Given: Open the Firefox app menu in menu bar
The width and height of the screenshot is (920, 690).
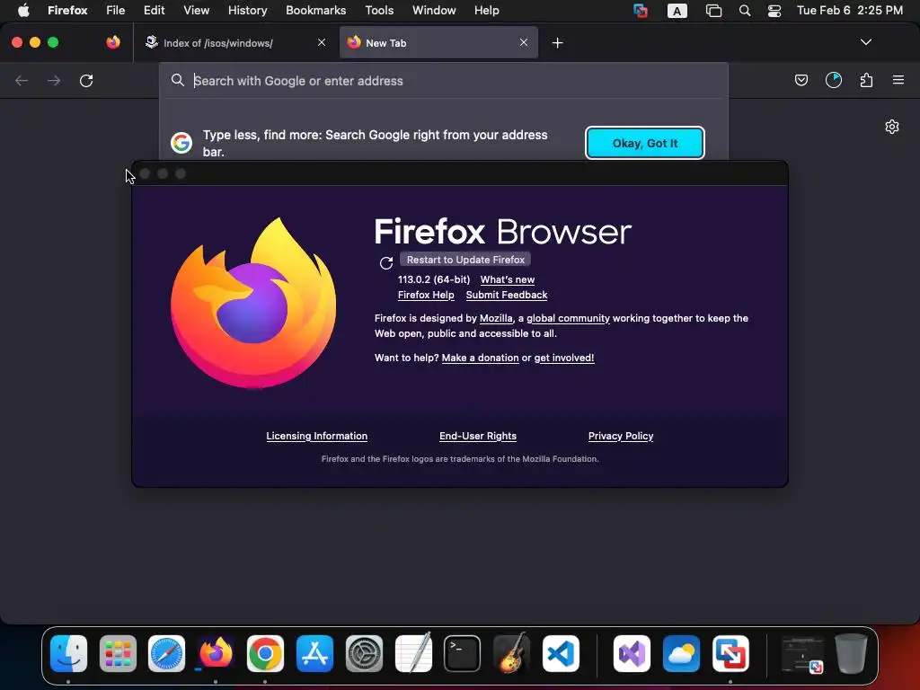Looking at the screenshot, I should (x=67, y=11).
